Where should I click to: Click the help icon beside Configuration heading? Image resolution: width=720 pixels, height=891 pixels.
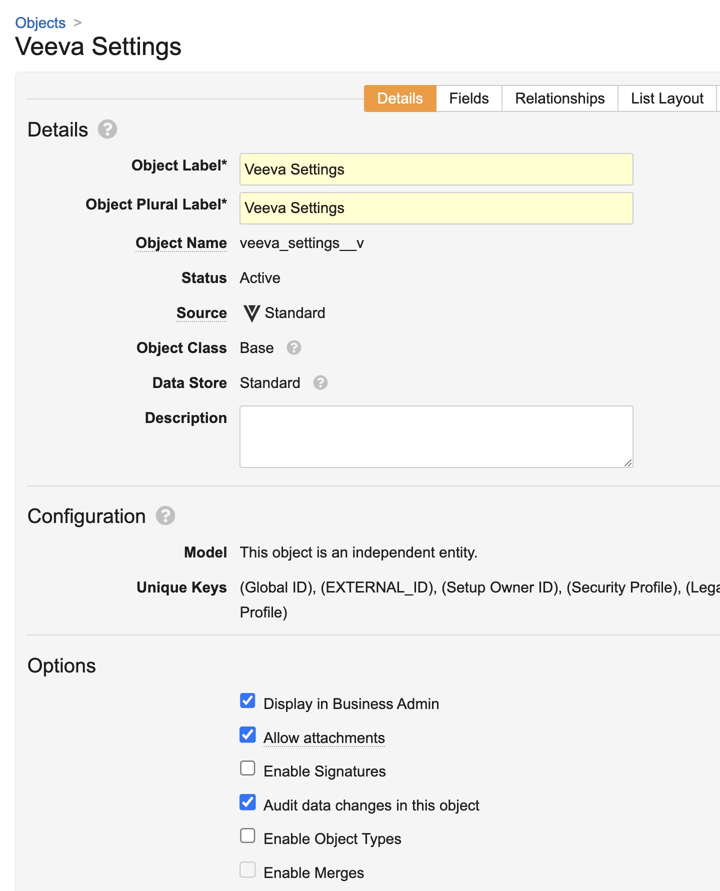[x=165, y=516]
